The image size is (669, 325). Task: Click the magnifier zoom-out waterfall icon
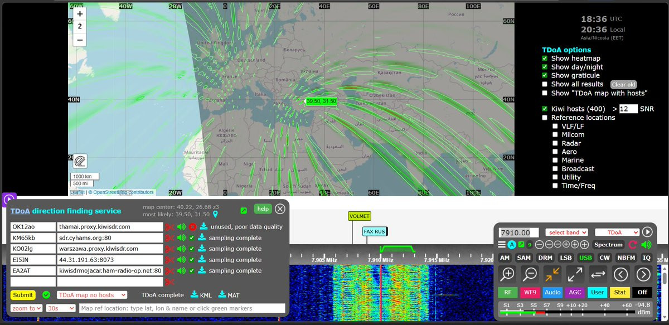(530, 274)
